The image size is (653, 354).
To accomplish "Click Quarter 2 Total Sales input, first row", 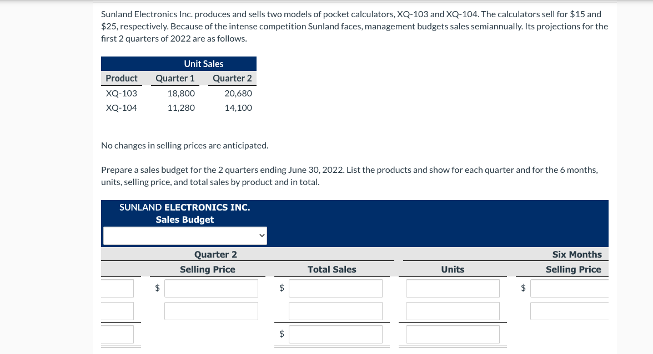I will pyautogui.click(x=335, y=288).
